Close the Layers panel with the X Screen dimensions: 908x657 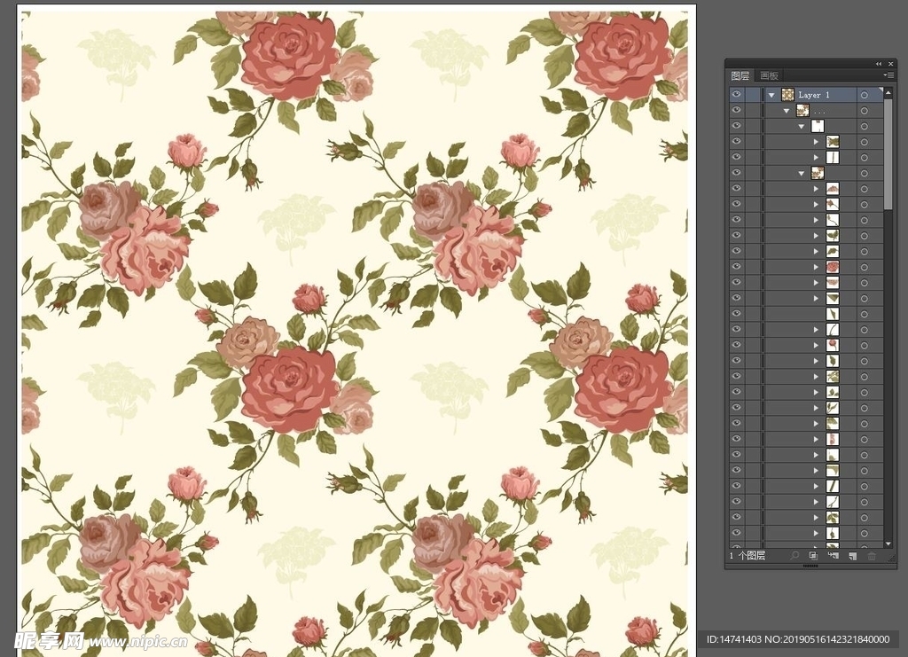[x=890, y=64]
